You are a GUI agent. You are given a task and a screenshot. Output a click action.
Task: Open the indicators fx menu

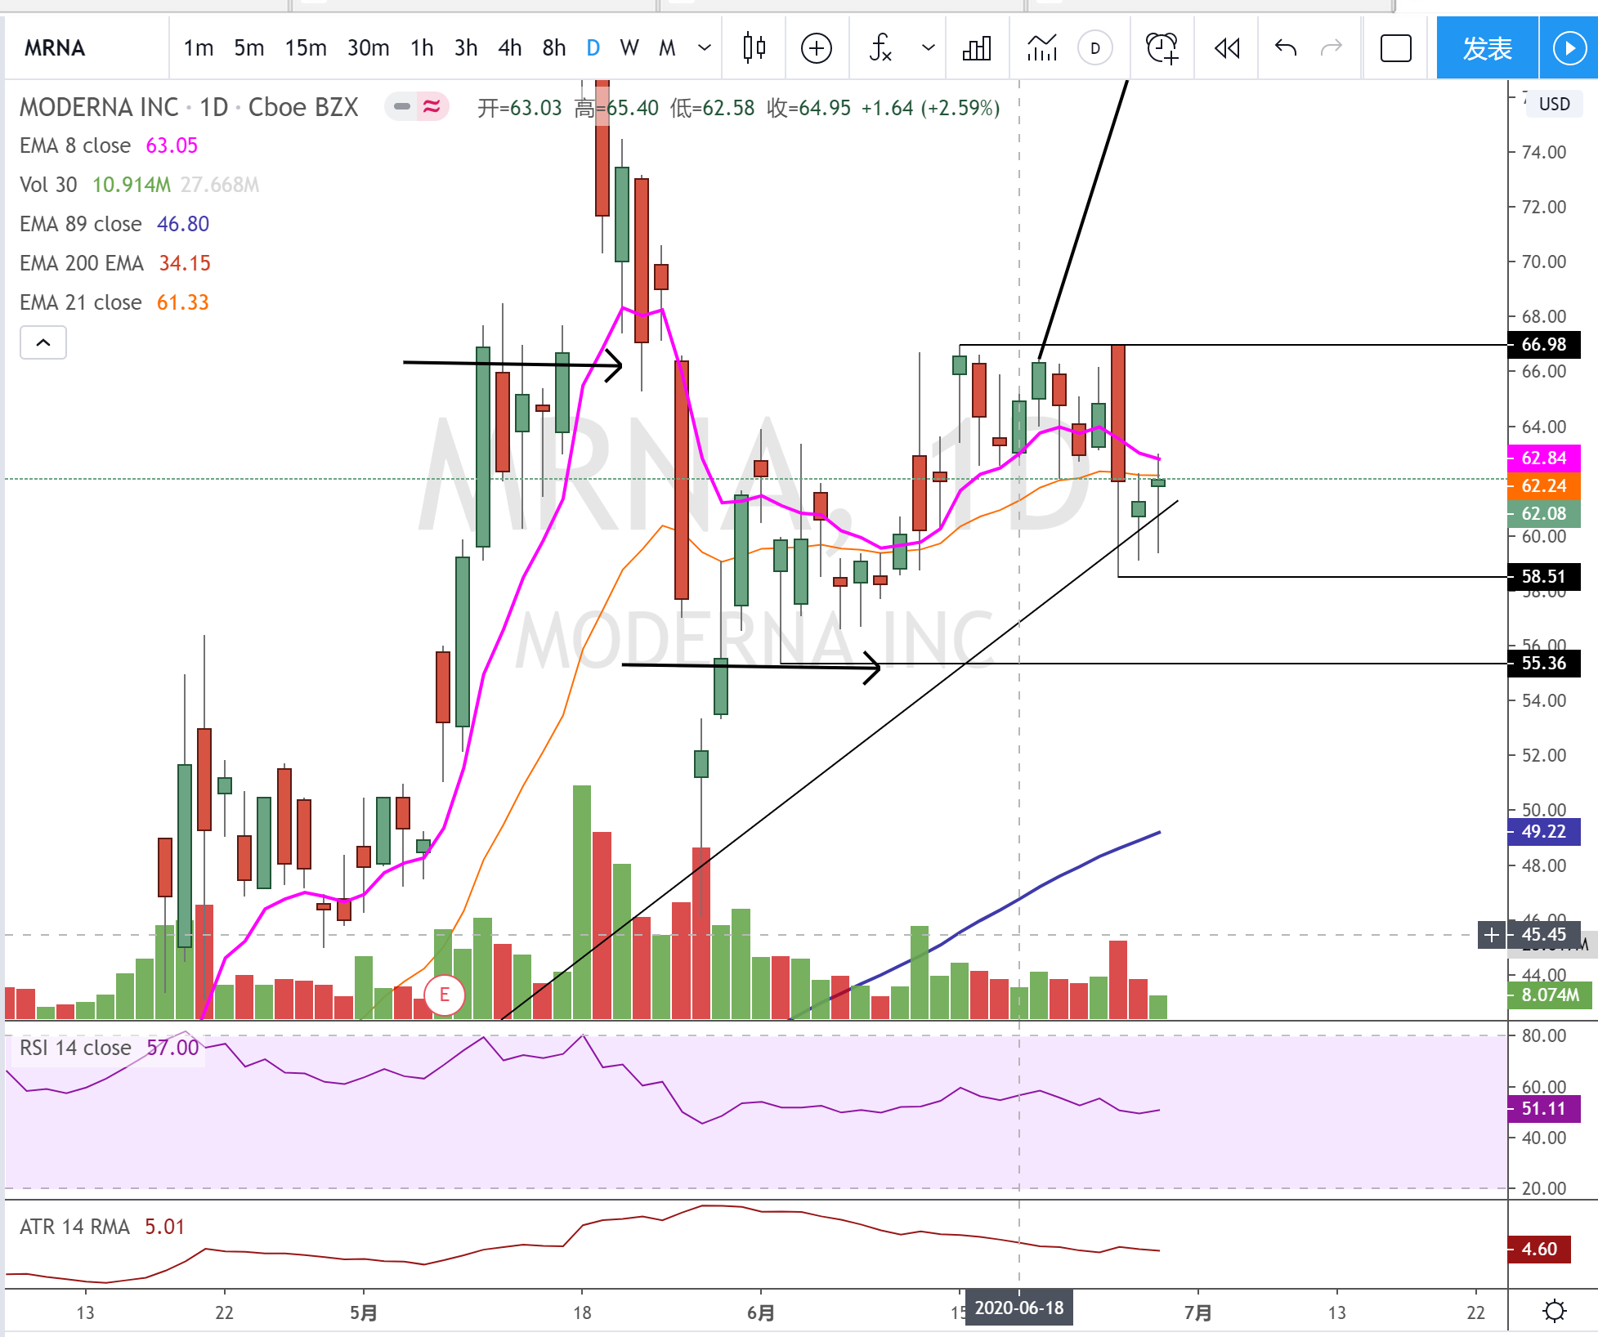coord(880,48)
